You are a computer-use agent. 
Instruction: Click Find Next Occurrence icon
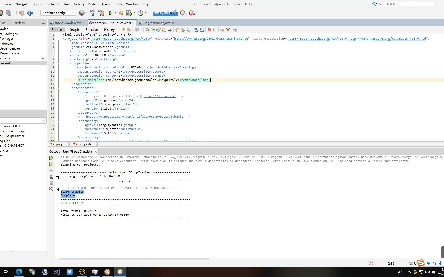(x=159, y=30)
